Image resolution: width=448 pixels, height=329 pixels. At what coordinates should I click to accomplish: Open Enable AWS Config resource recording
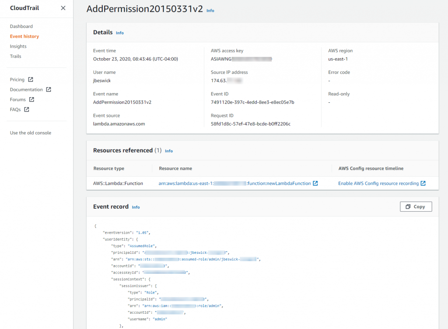point(378,183)
